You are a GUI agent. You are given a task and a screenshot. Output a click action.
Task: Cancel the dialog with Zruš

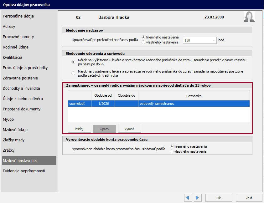pyautogui.click(x=249, y=198)
